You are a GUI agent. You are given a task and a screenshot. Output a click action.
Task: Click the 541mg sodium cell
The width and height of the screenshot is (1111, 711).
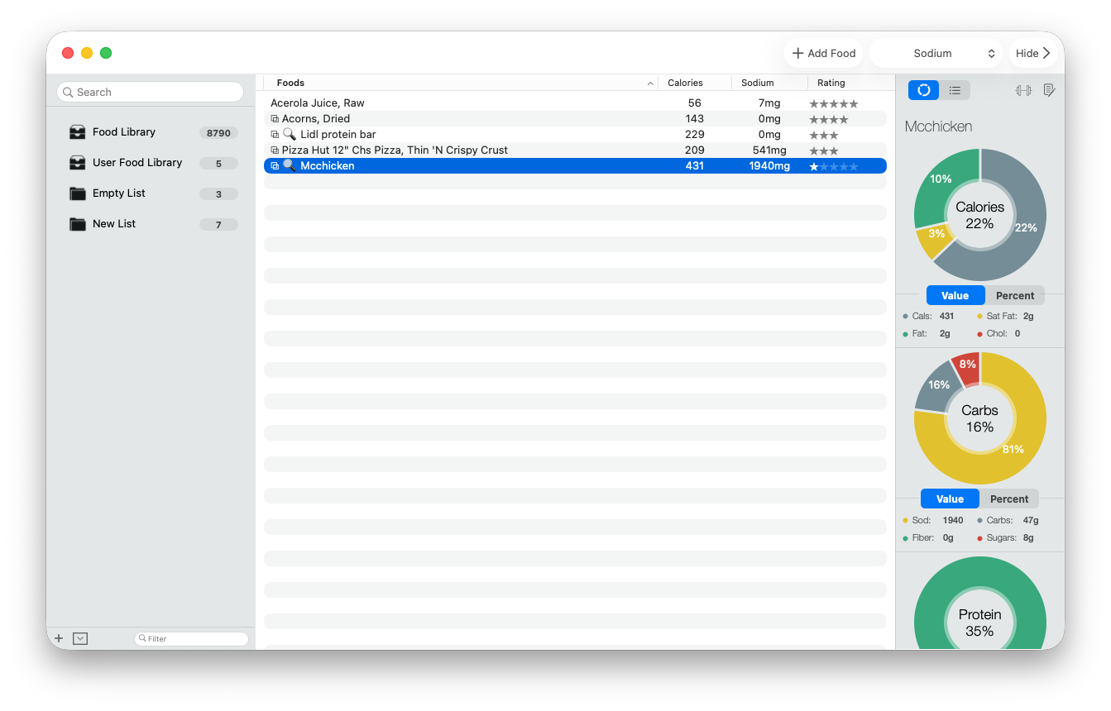click(769, 150)
